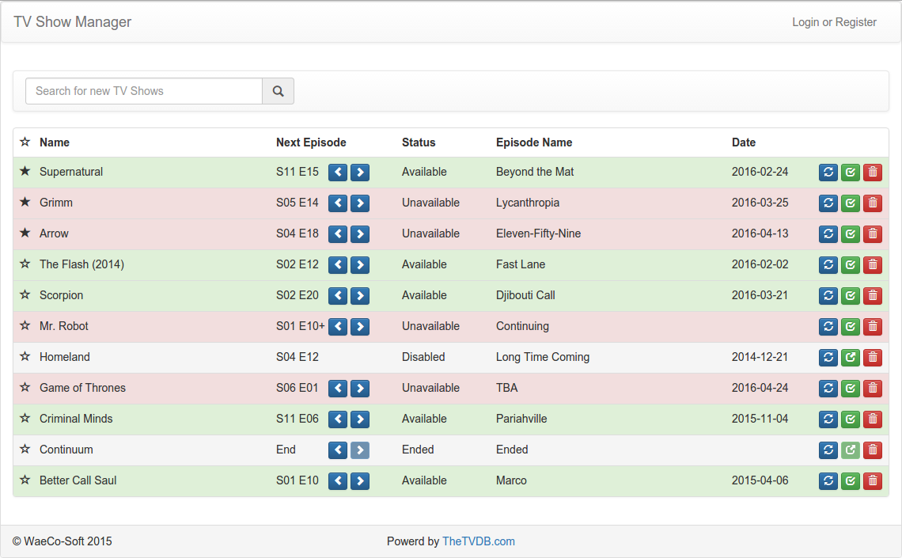Step Mr. Robot back one episode

click(x=338, y=327)
